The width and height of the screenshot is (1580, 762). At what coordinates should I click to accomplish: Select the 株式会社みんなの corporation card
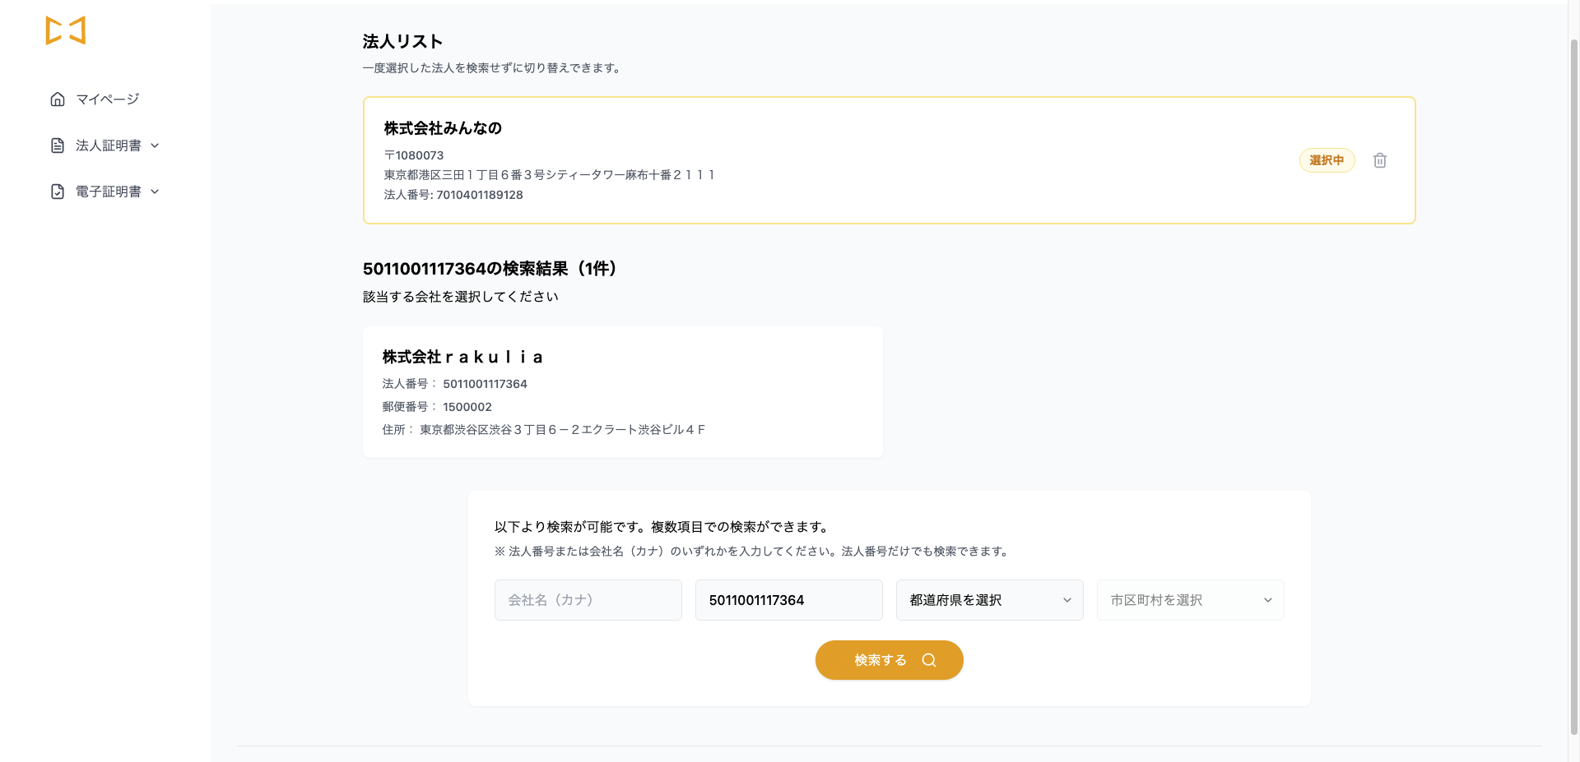889,160
